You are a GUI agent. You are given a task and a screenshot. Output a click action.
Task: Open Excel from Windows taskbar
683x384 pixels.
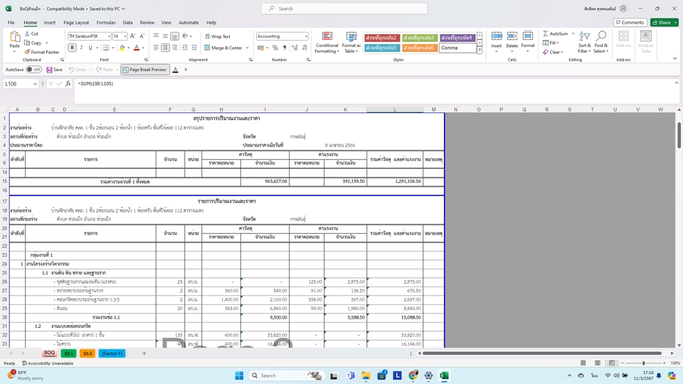pos(444,375)
